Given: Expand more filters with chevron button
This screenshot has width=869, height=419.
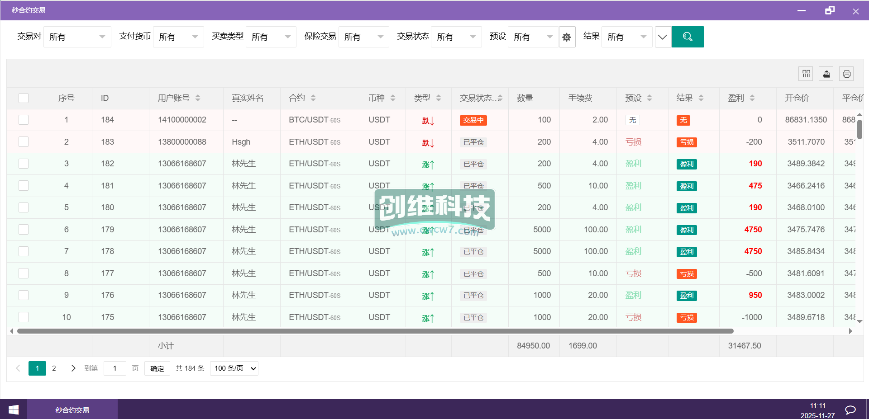Looking at the screenshot, I should [x=663, y=37].
